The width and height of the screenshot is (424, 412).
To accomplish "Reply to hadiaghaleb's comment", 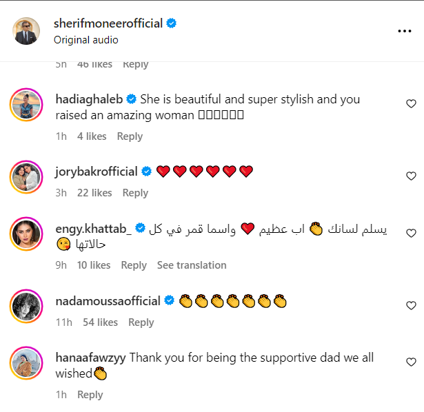I will pyautogui.click(x=130, y=136).
